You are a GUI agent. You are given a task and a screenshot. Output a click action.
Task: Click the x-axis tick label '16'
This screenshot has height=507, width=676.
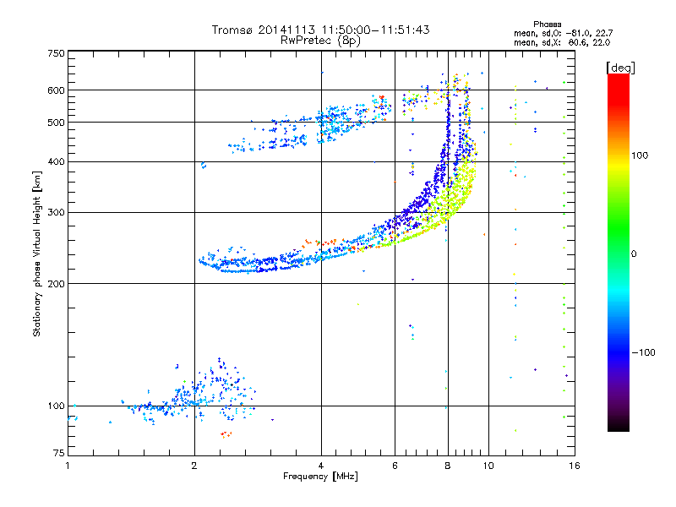(x=575, y=466)
